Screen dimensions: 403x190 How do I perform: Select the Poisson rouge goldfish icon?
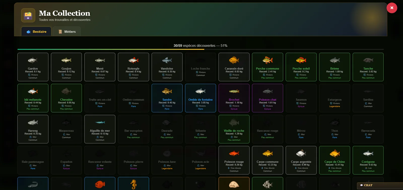pyautogui.click(x=234, y=154)
